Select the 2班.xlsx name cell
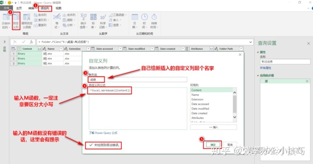The width and height of the screenshot is (313, 164). pyautogui.click(x=53, y=59)
